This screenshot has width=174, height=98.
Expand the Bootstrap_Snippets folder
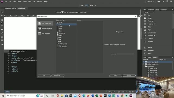pyautogui.click(x=144, y=62)
